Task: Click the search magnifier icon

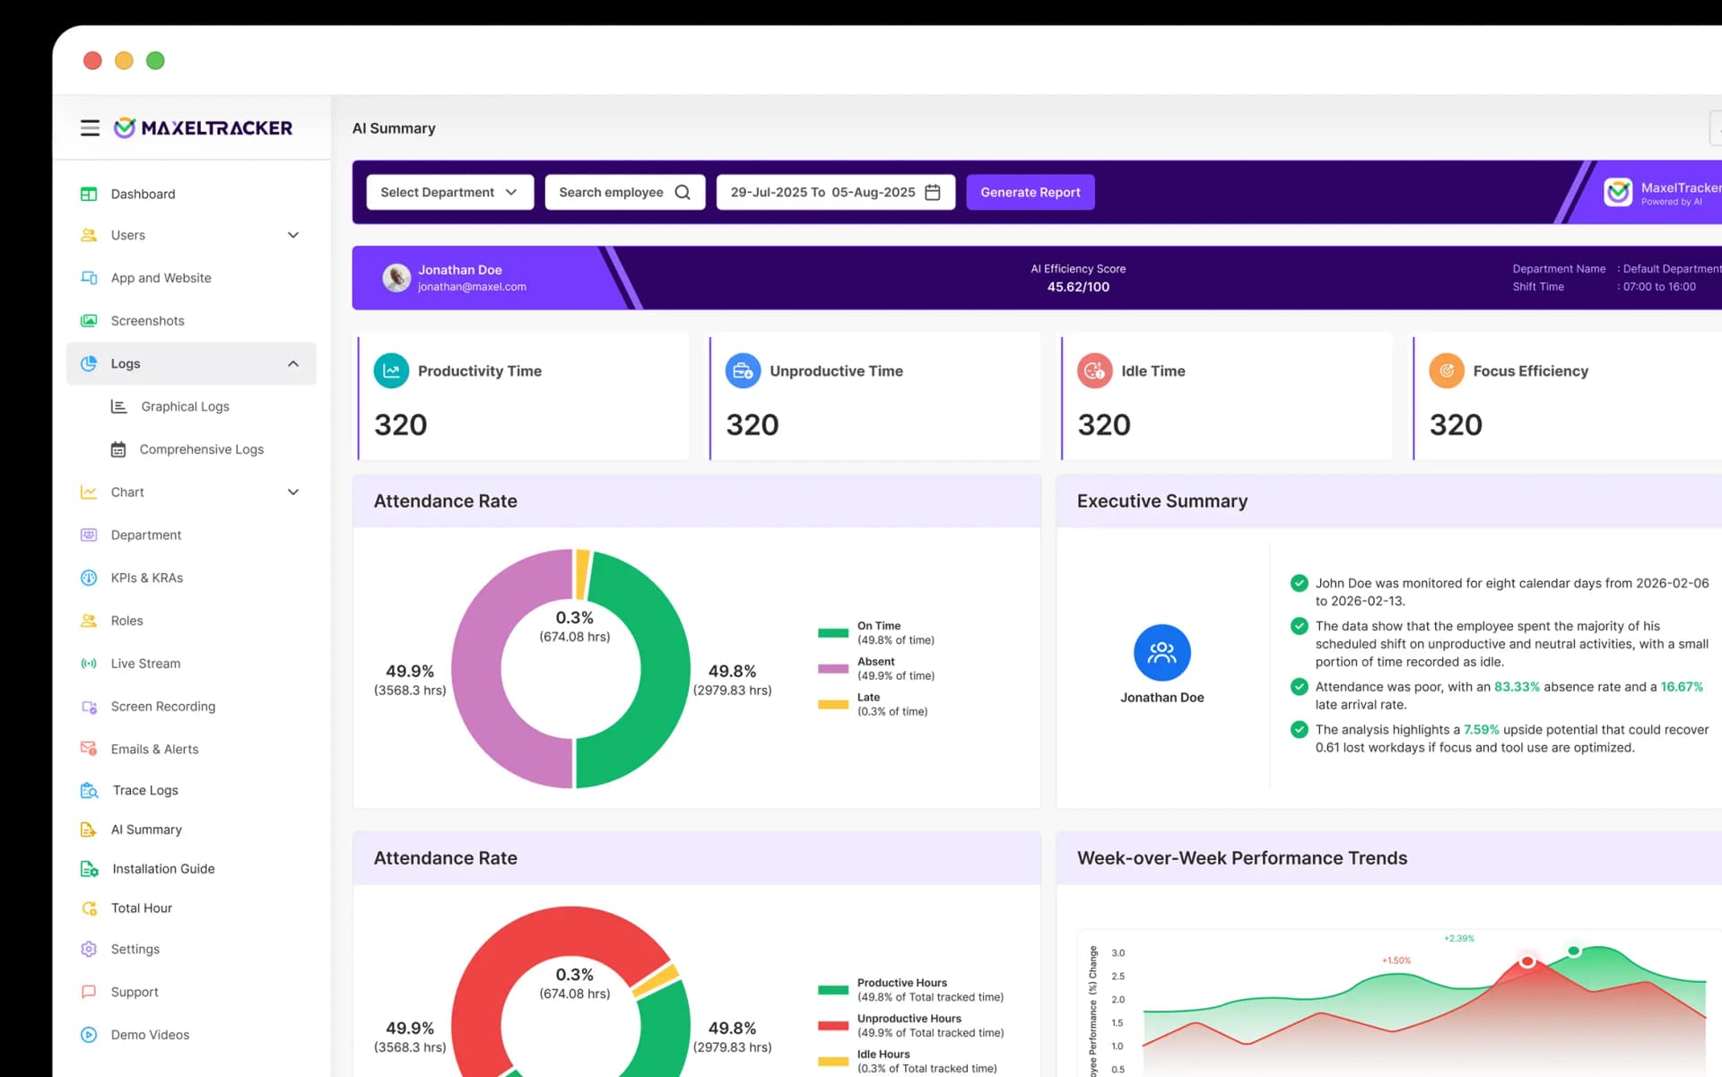Action: coord(683,193)
